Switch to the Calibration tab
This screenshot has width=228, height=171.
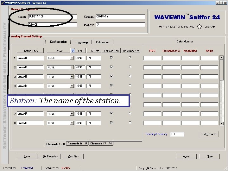click(103, 42)
